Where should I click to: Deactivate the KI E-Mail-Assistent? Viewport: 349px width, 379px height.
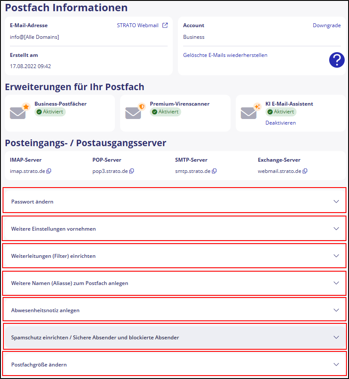click(280, 123)
